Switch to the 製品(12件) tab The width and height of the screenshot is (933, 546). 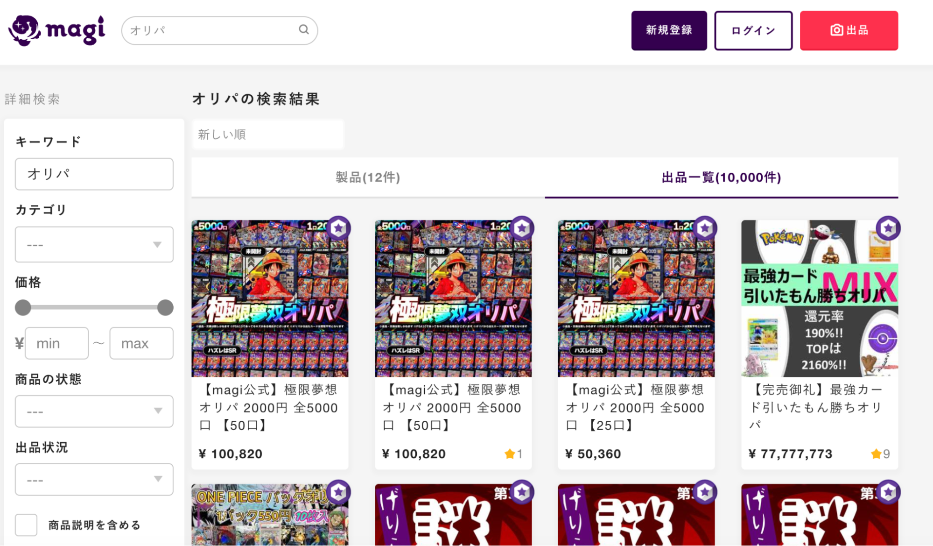368,177
